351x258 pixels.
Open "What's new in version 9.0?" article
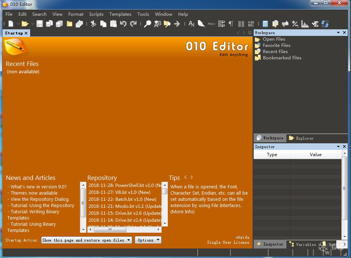click(x=39, y=187)
